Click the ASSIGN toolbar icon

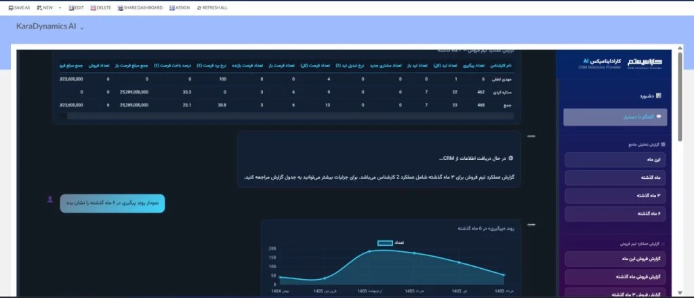(x=171, y=8)
